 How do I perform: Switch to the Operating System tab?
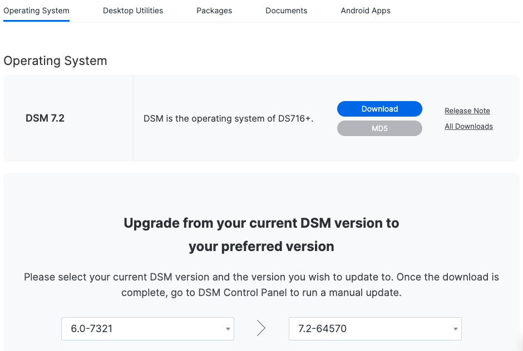(x=36, y=11)
